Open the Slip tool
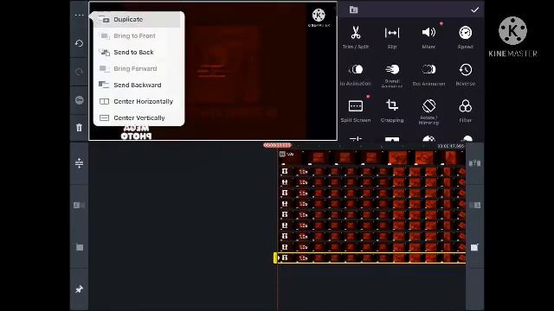554x311 pixels. tap(392, 37)
